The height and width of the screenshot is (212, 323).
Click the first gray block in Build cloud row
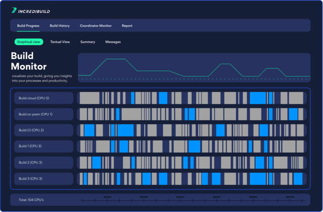click(89, 98)
